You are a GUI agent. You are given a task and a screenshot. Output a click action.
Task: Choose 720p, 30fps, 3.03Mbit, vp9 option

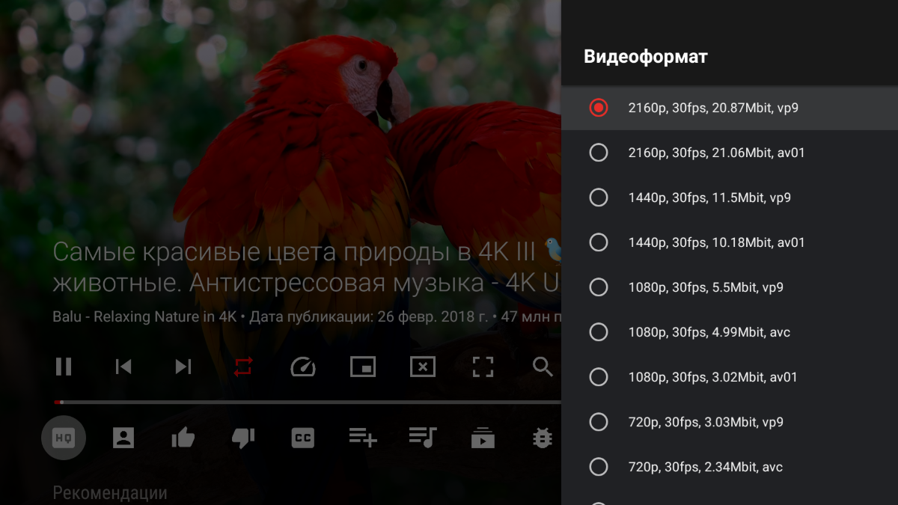(x=730, y=422)
